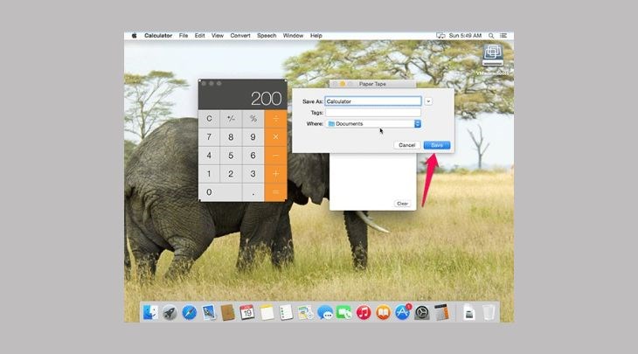Expand save dialog with arrow beside name

pos(428,101)
